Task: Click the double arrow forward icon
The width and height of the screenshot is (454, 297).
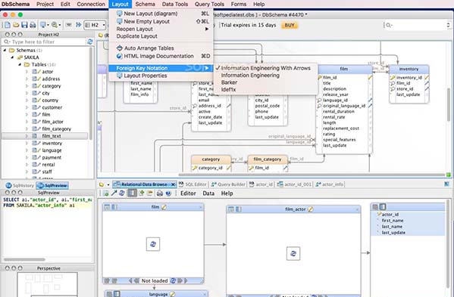Action: click(78, 25)
